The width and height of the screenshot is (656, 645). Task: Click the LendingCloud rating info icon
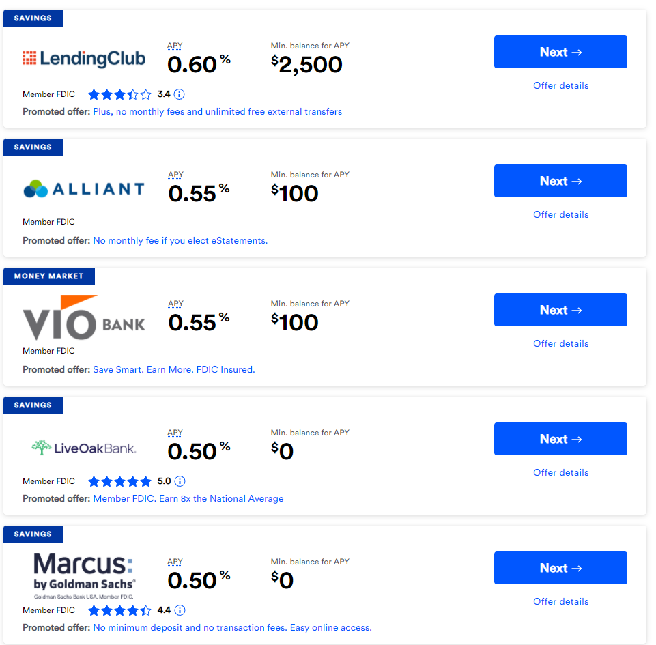[x=180, y=94]
